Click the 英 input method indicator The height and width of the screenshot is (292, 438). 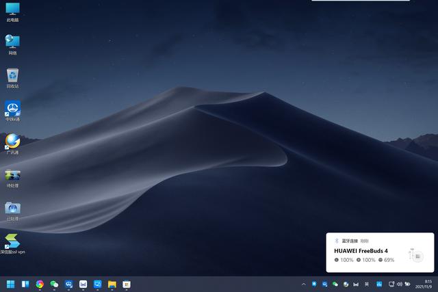(367, 284)
